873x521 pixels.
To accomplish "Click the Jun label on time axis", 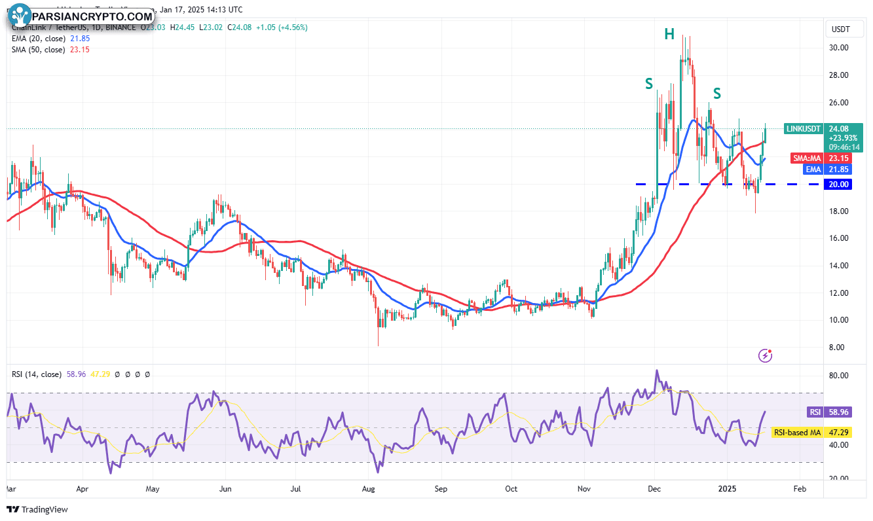I will (225, 489).
